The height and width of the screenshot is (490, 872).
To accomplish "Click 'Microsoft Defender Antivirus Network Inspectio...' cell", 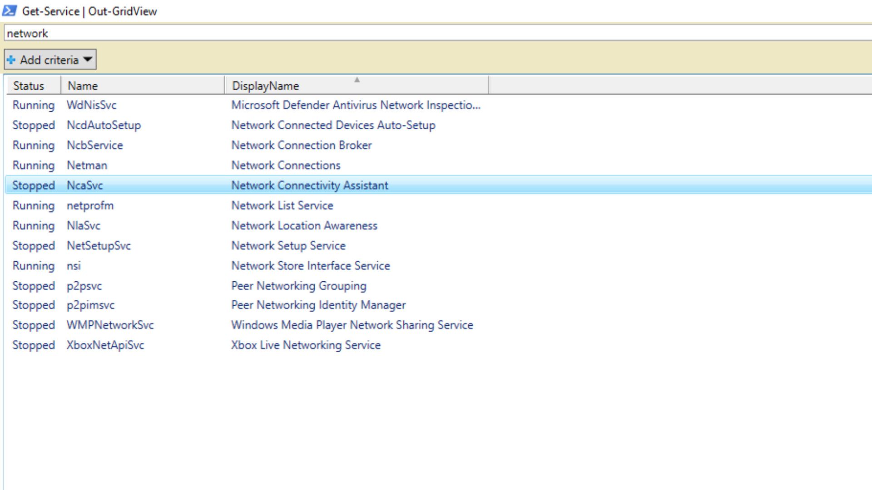I will coord(356,105).
